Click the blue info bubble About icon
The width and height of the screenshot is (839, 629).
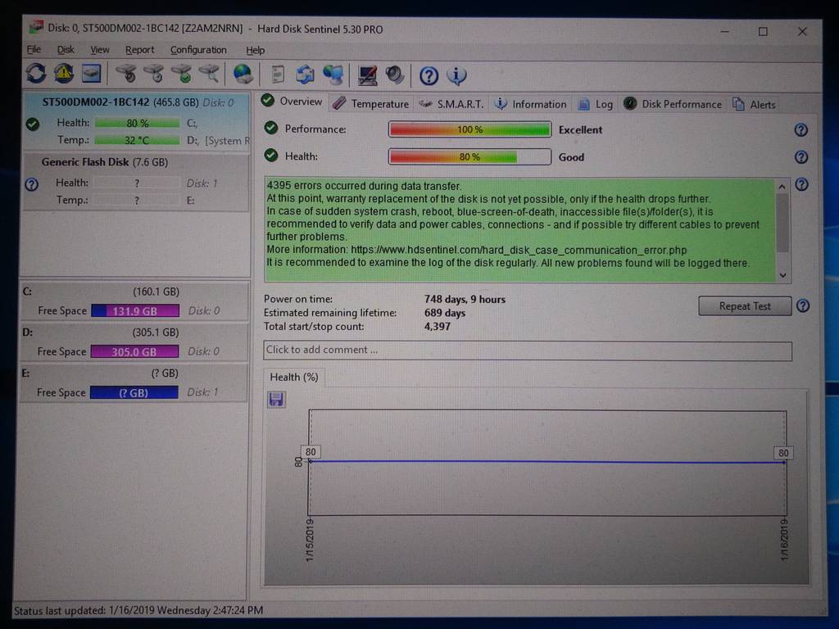[x=456, y=75]
